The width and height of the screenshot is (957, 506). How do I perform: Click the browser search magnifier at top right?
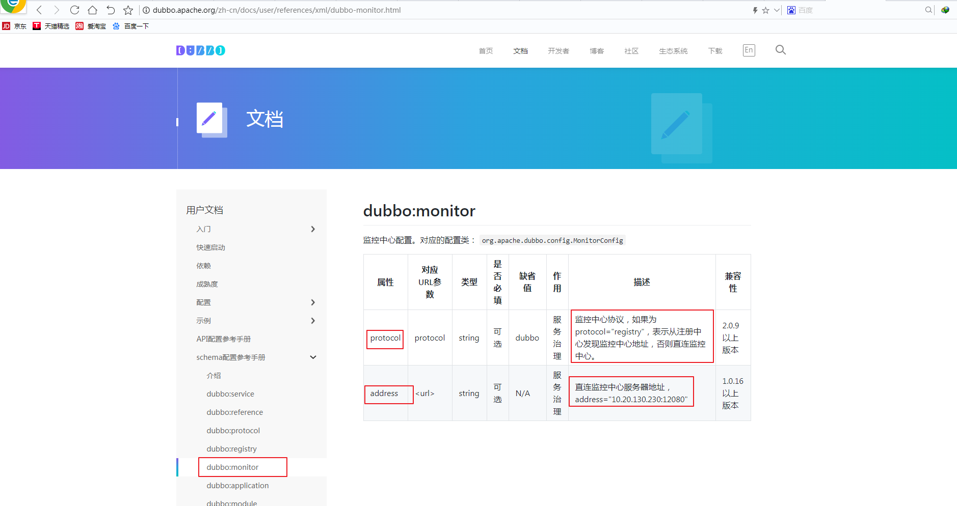pos(928,9)
